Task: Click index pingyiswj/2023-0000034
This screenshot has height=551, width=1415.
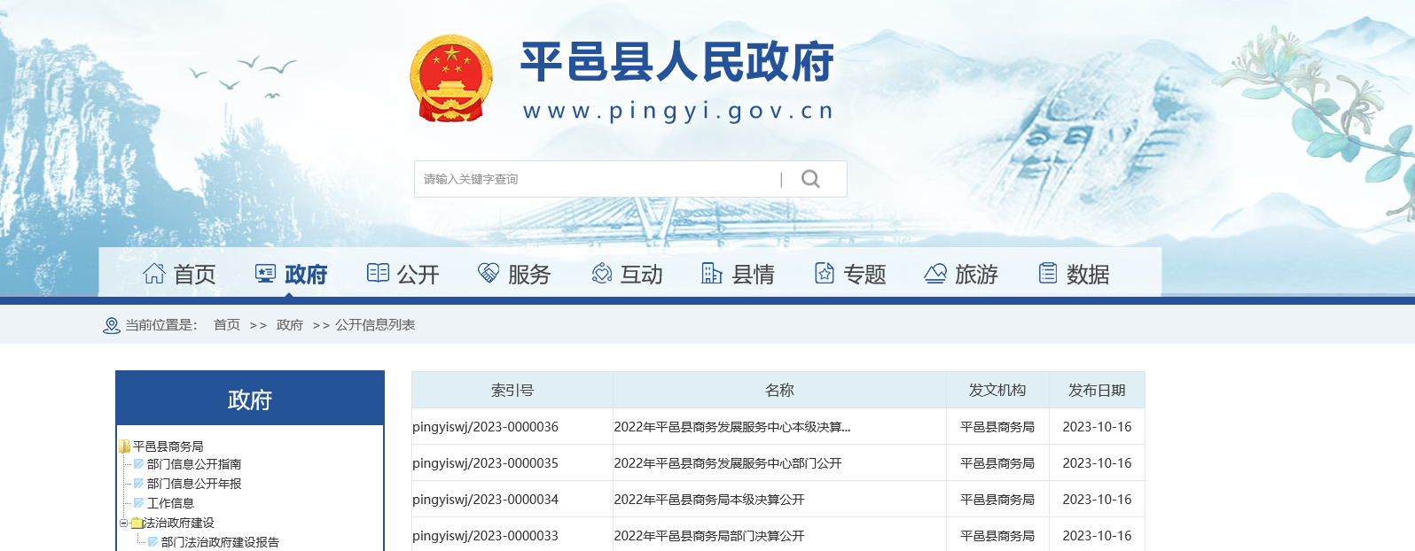Action: point(486,500)
